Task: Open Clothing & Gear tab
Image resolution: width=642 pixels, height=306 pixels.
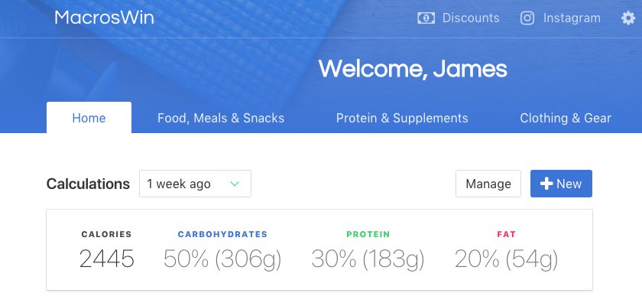Action: 566,118
